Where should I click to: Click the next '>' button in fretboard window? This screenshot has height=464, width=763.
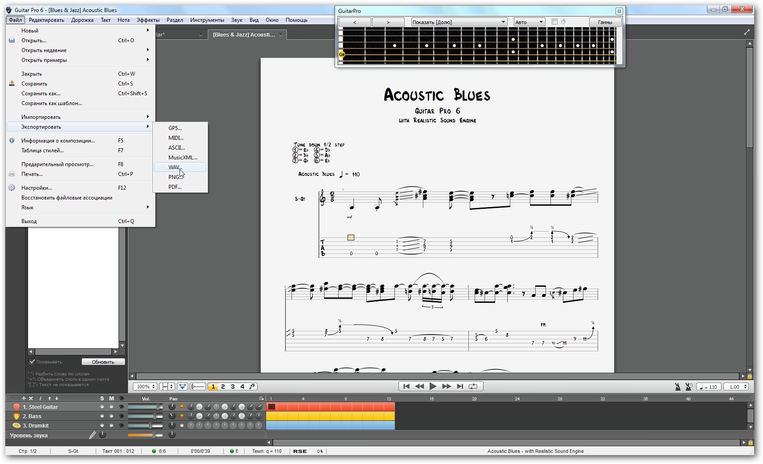point(388,22)
